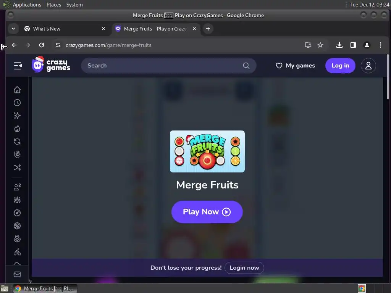Reload the page
Viewport: 391px width, 293px height.
tap(42, 45)
